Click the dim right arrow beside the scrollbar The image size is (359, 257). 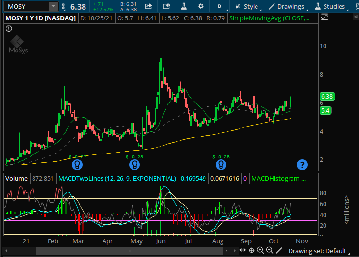tap(235, 251)
